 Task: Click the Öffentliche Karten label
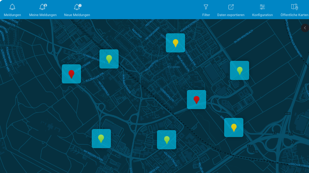click(x=294, y=15)
